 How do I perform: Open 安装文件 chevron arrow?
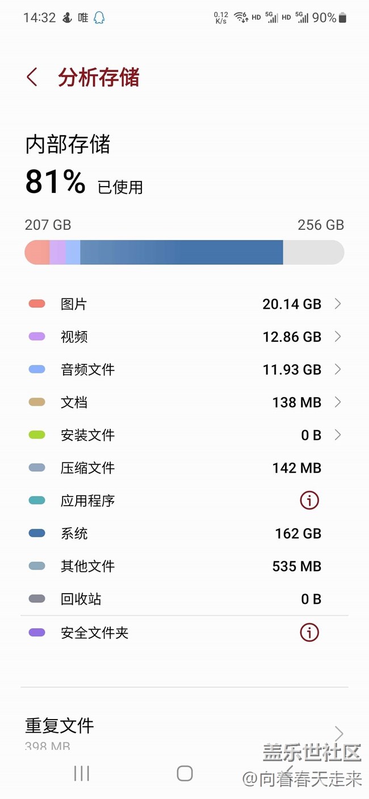(338, 435)
